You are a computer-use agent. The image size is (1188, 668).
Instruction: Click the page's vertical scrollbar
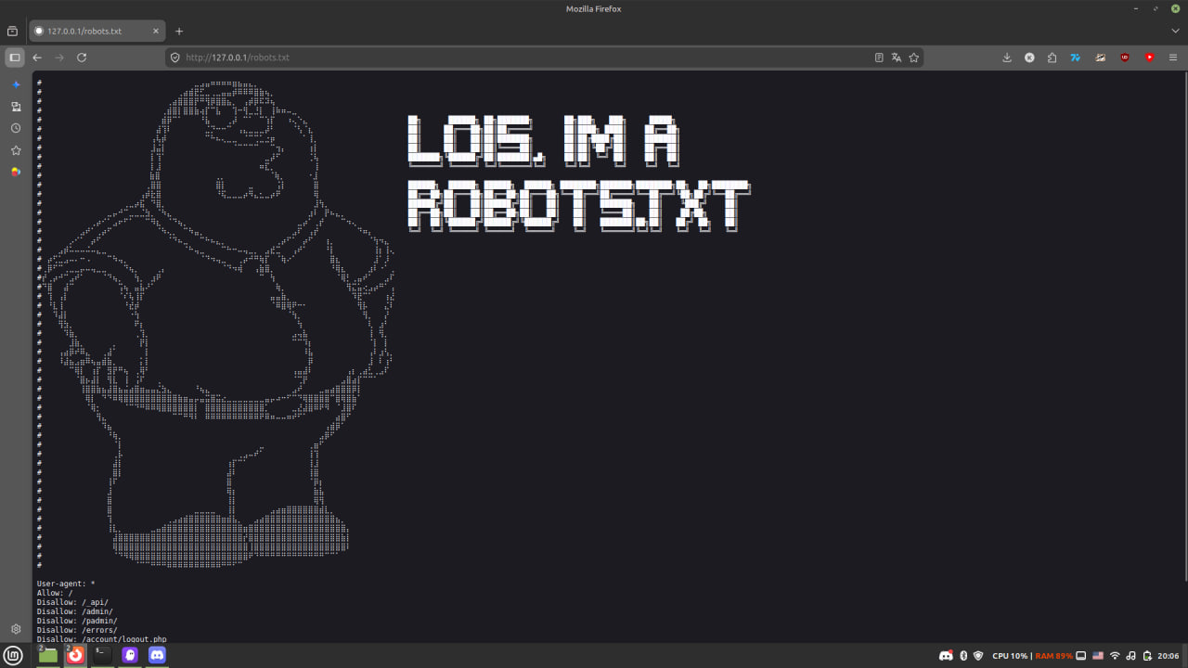pyautogui.click(x=1184, y=328)
